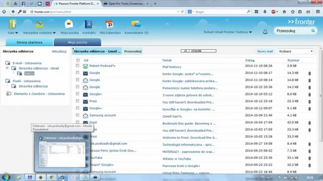Viewport: 323px width, 181px height.
Task: Click the notifications bell icon
Action: click(x=265, y=32)
